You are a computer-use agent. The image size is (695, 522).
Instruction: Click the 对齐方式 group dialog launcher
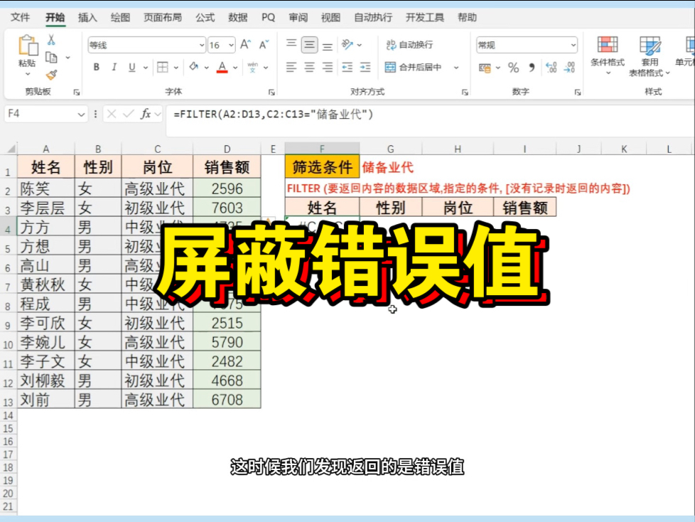[x=463, y=91]
